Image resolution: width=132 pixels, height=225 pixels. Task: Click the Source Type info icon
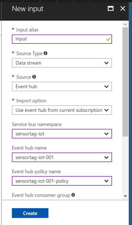click(46, 53)
